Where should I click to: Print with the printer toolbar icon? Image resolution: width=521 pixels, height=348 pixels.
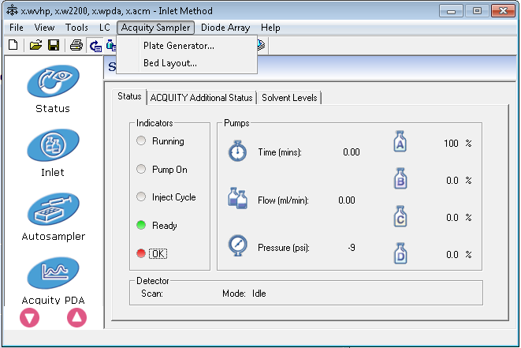point(76,45)
